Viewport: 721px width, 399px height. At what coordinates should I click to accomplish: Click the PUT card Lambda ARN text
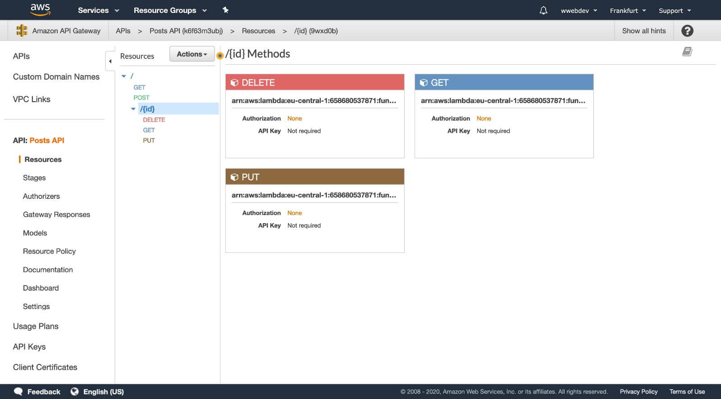pos(314,195)
